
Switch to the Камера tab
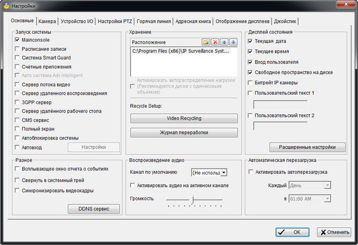click(47, 21)
